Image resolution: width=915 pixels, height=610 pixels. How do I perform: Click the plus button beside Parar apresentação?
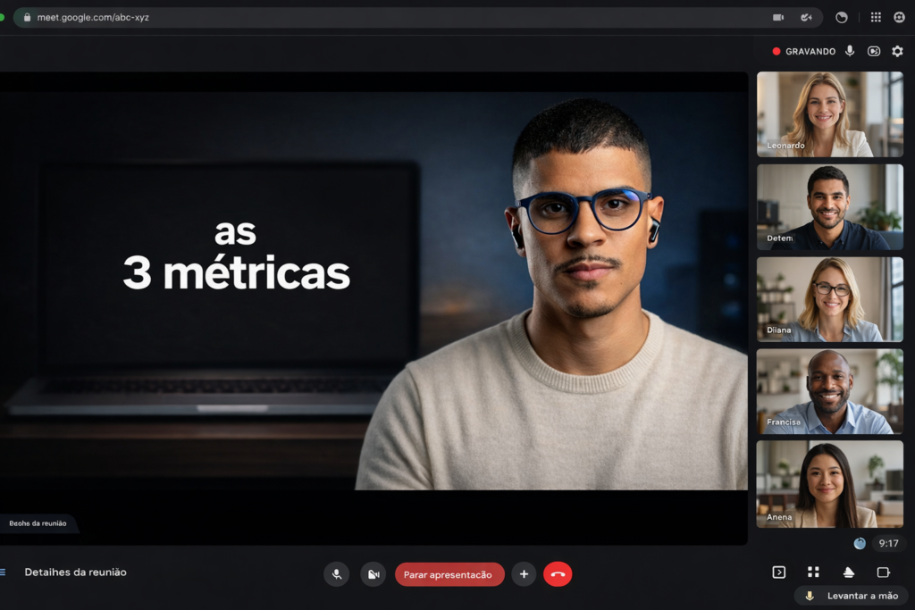524,574
